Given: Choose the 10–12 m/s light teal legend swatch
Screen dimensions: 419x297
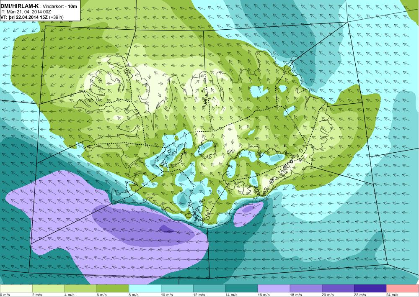Looking at the screenshot, I should tap(177, 289).
